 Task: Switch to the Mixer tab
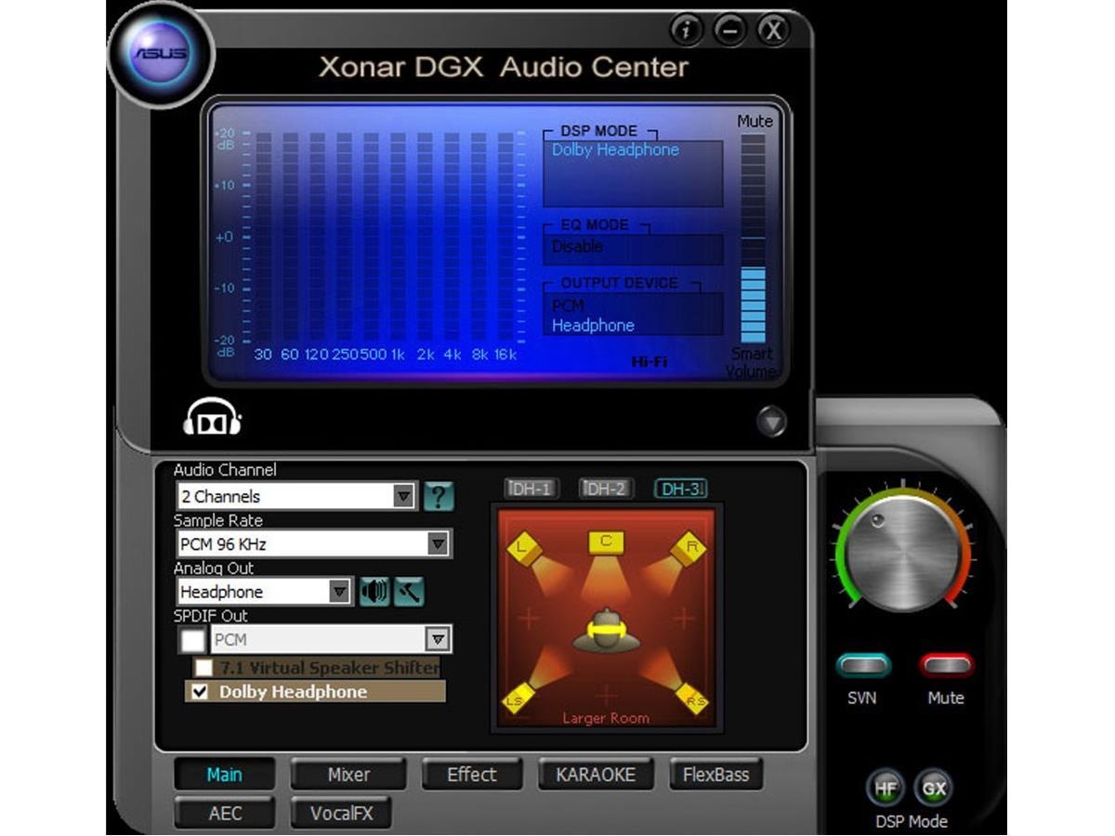[x=348, y=775]
